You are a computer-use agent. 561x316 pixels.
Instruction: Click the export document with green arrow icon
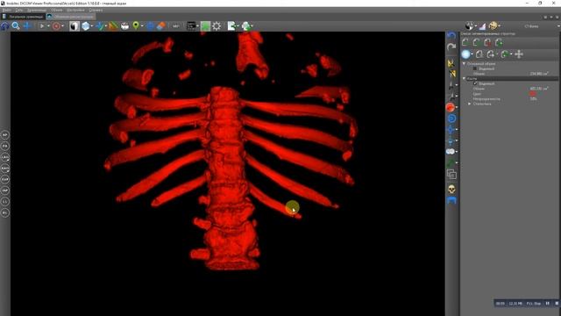click(231, 25)
